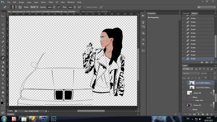217x122 pixels.
Task: Select top b1c51702 layer thumbnail
Action: click(x=192, y=83)
